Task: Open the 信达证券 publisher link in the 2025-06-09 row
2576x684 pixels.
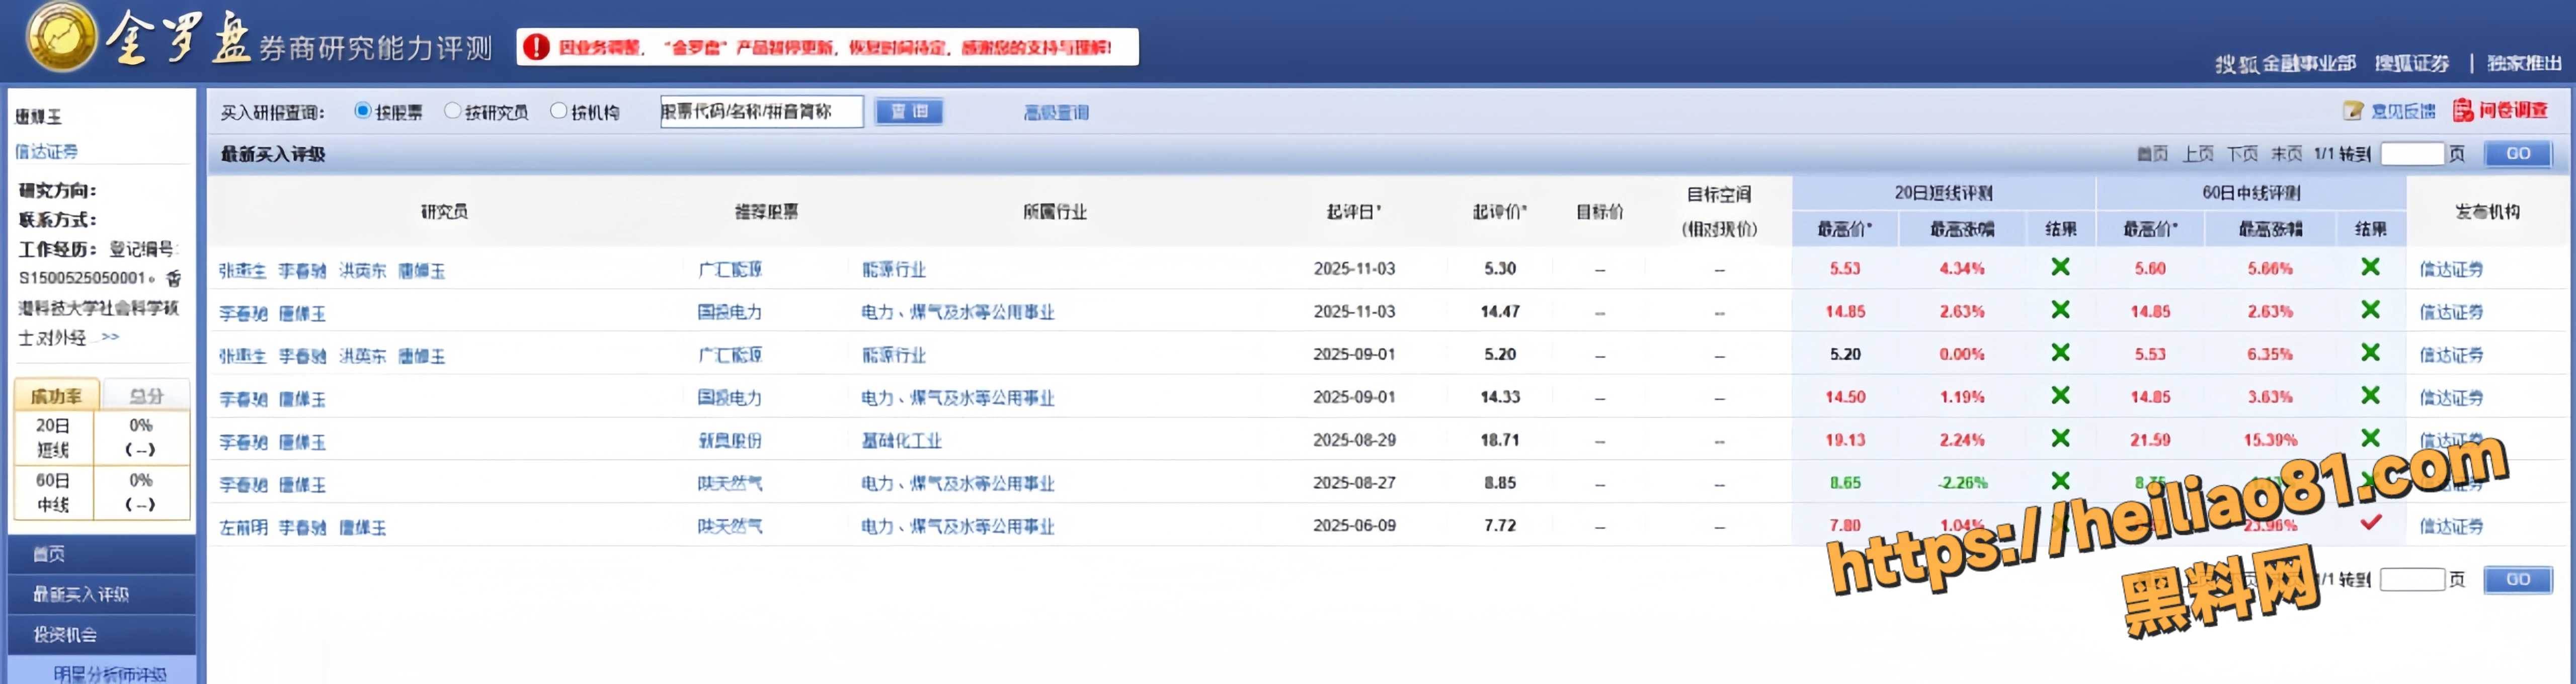Action: click(x=2450, y=527)
